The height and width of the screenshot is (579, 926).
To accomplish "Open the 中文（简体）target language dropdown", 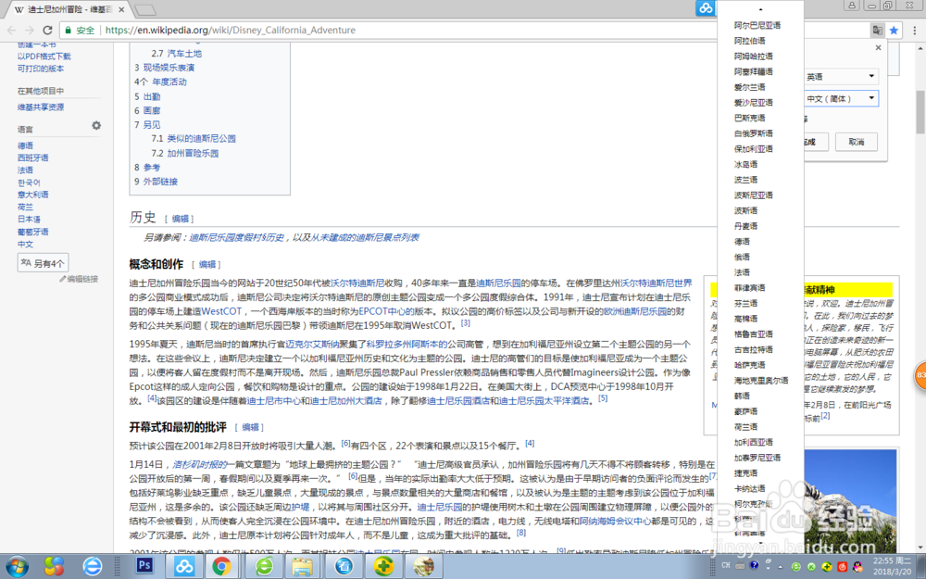I will point(841,98).
